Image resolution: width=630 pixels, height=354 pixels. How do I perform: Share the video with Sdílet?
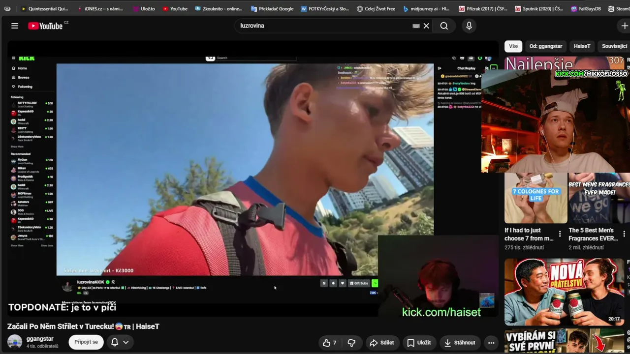pyautogui.click(x=382, y=343)
